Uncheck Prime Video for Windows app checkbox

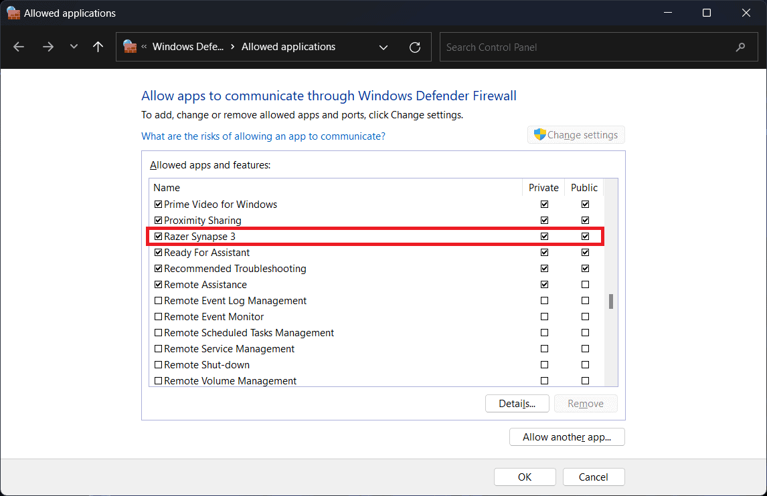[158, 205]
